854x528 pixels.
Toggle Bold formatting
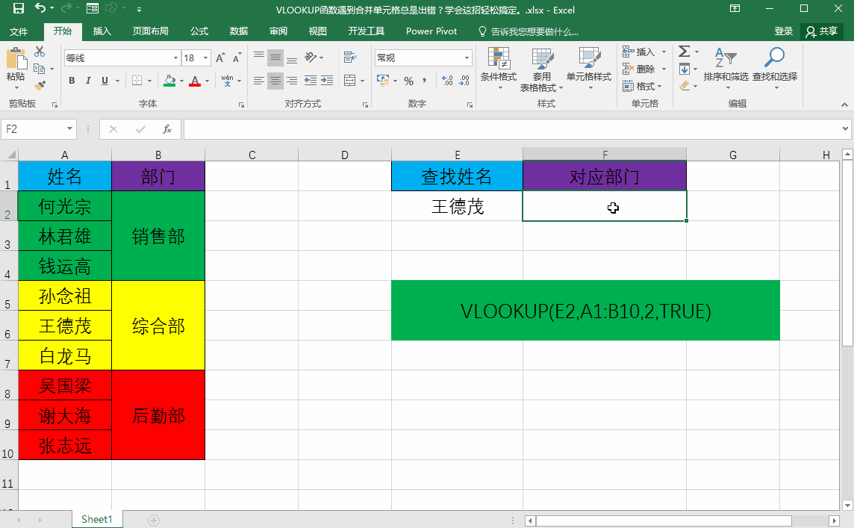[x=72, y=81]
